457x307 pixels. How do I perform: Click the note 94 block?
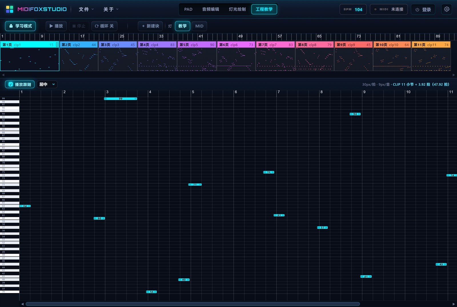(x=355, y=114)
